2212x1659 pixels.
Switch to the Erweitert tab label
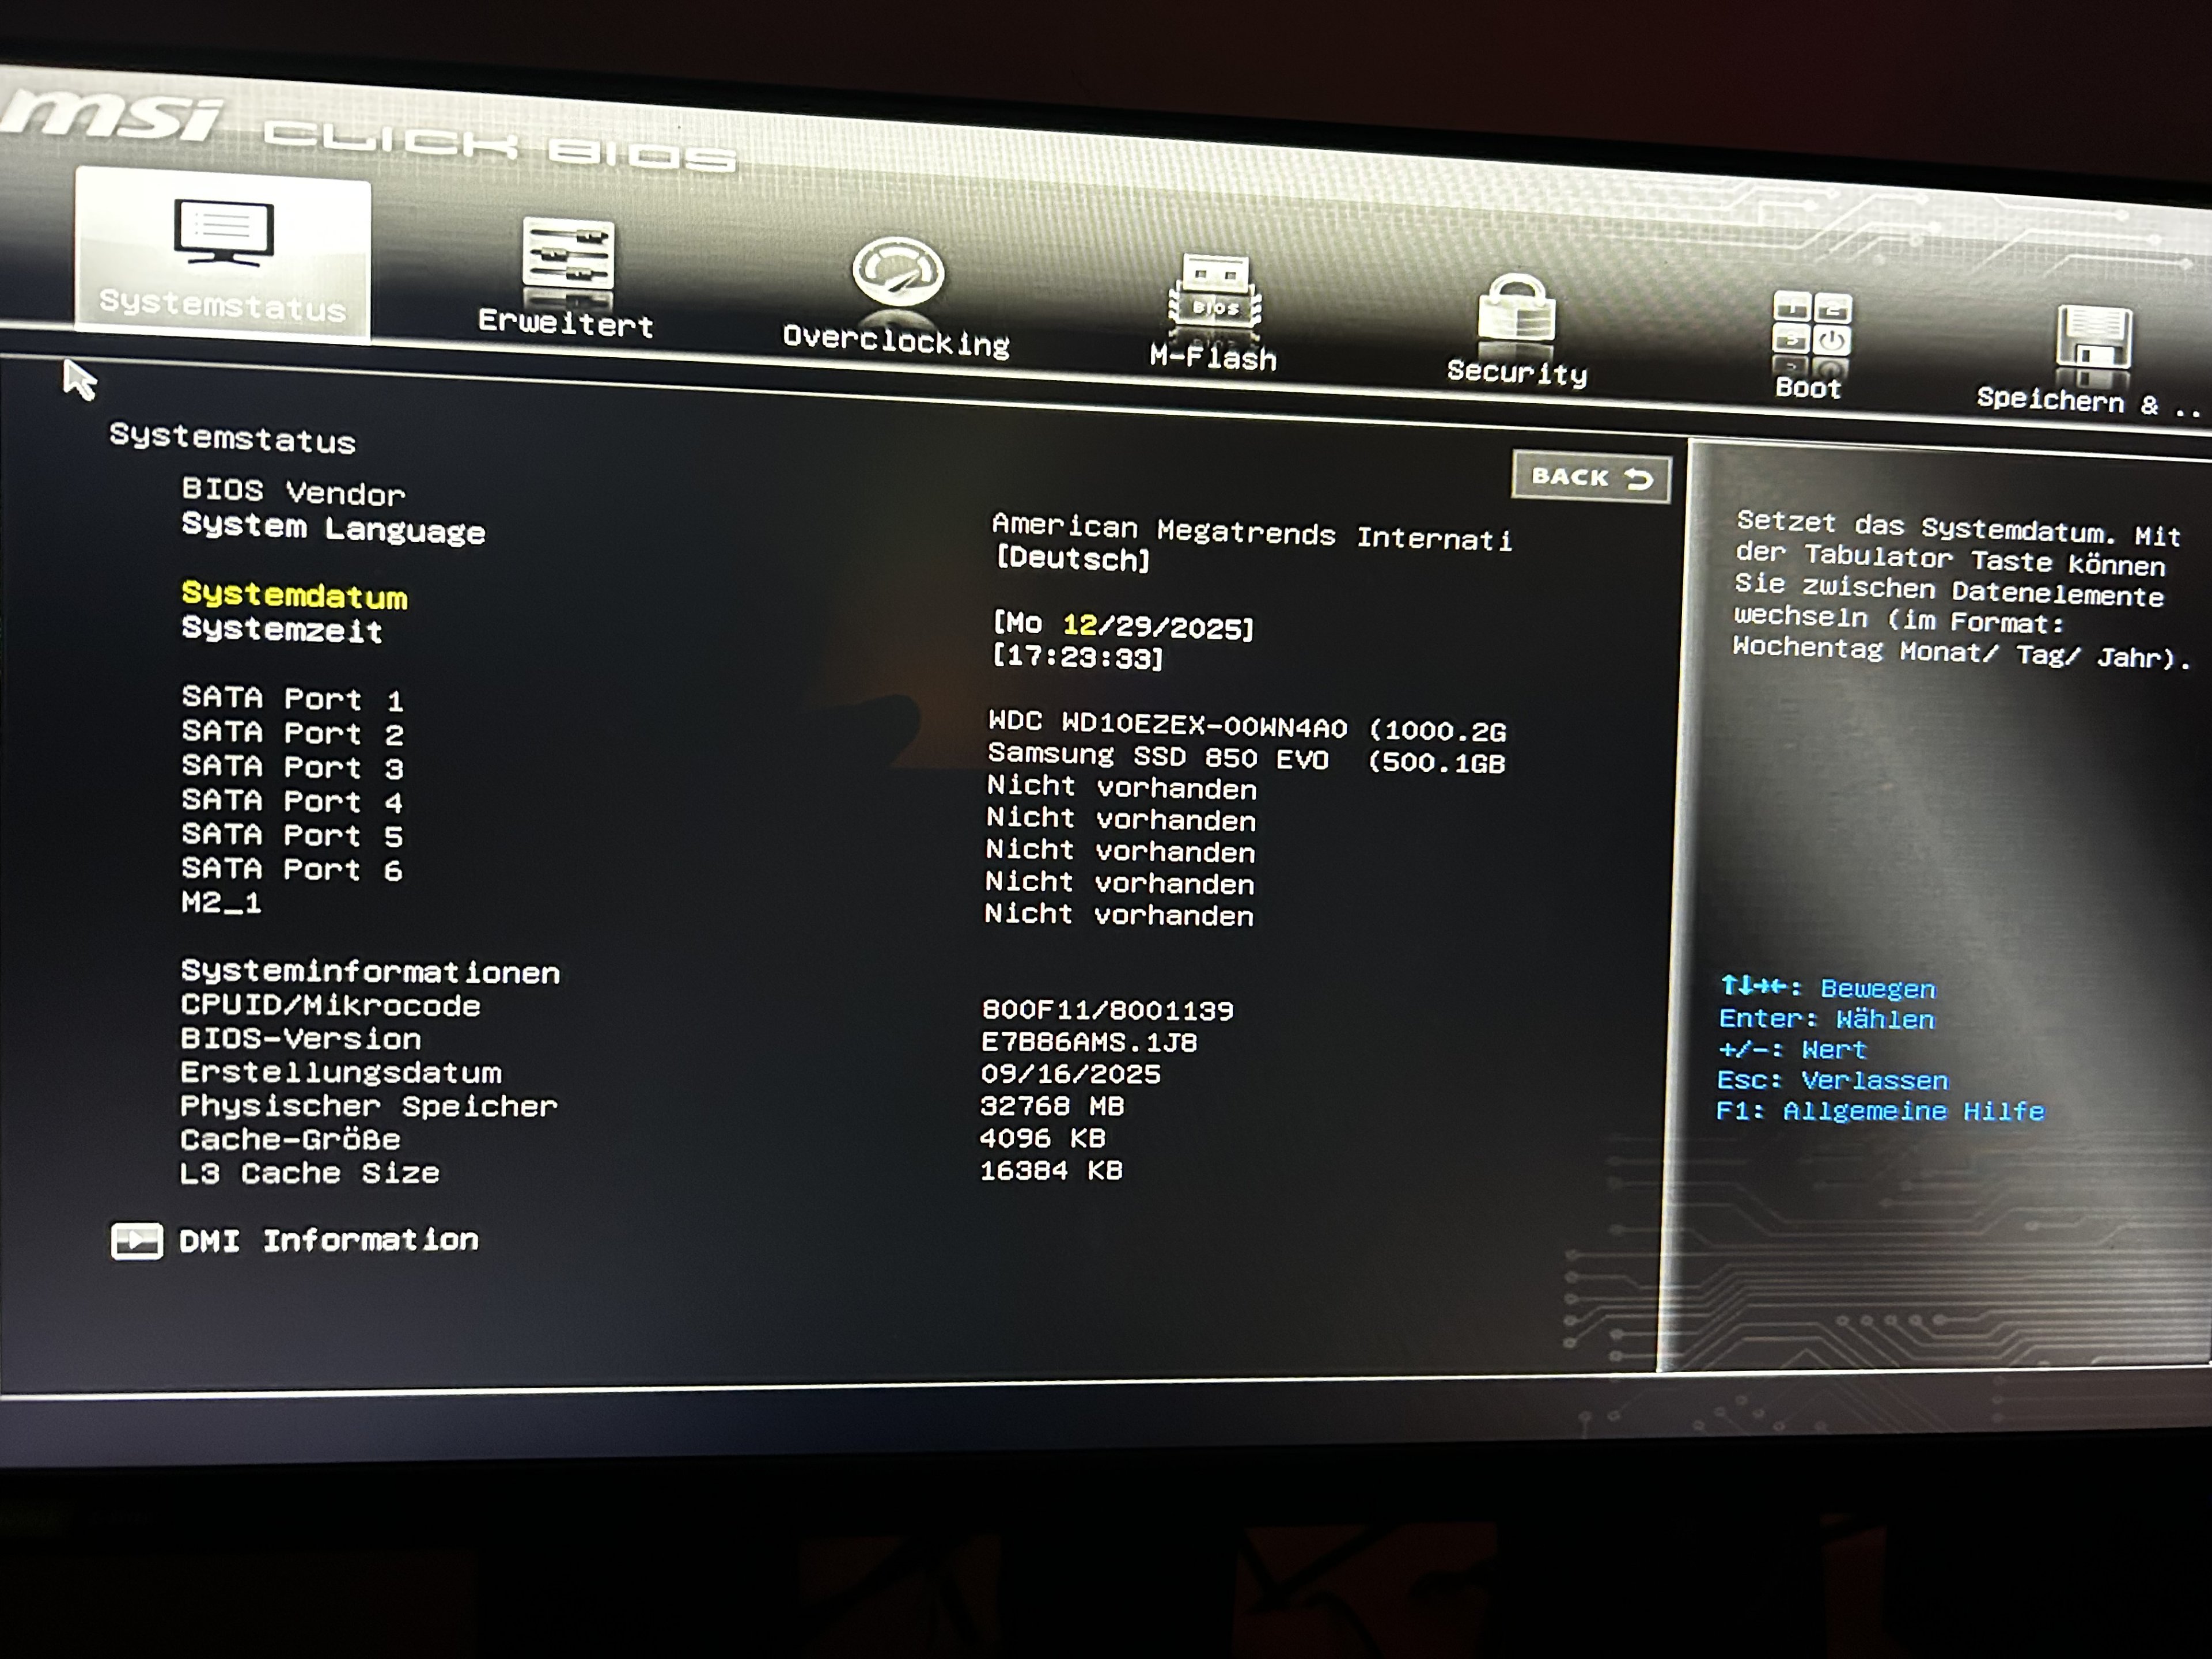[566, 323]
